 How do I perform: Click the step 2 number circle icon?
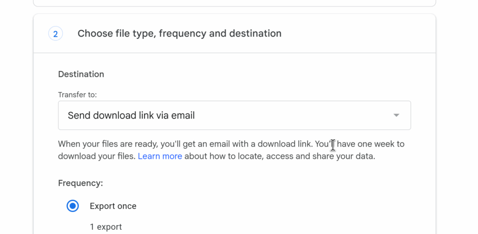click(x=56, y=34)
